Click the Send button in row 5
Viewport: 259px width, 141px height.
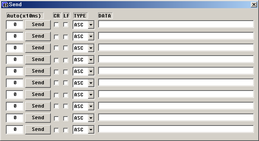(x=38, y=71)
